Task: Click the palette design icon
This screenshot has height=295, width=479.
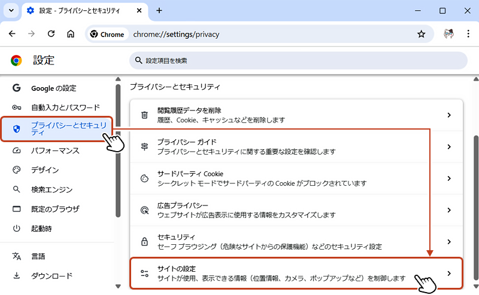Action: [x=17, y=170]
